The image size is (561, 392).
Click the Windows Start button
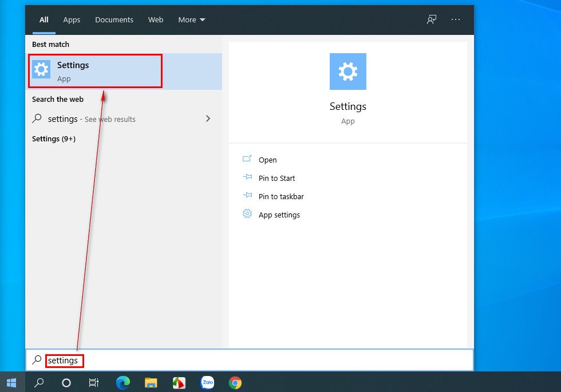(x=11, y=382)
